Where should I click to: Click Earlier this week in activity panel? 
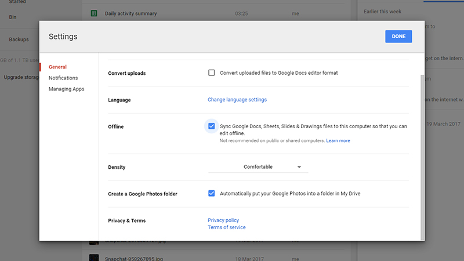[x=382, y=12]
